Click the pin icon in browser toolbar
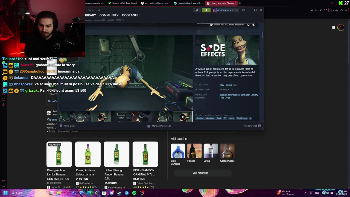Screen dimensions: 350x197 311,10
